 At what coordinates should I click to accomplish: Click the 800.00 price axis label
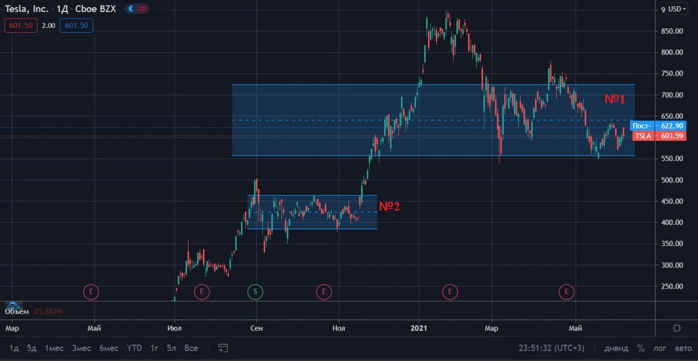(x=671, y=52)
